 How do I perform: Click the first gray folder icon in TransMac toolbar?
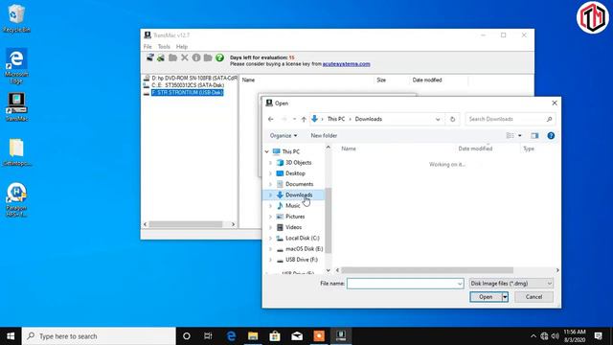[172, 57]
